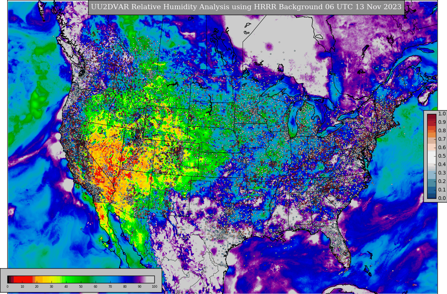This screenshot has height=294, width=447.
Task: Click the '80' tick label on humidity colorbar
Action: pos(125,286)
